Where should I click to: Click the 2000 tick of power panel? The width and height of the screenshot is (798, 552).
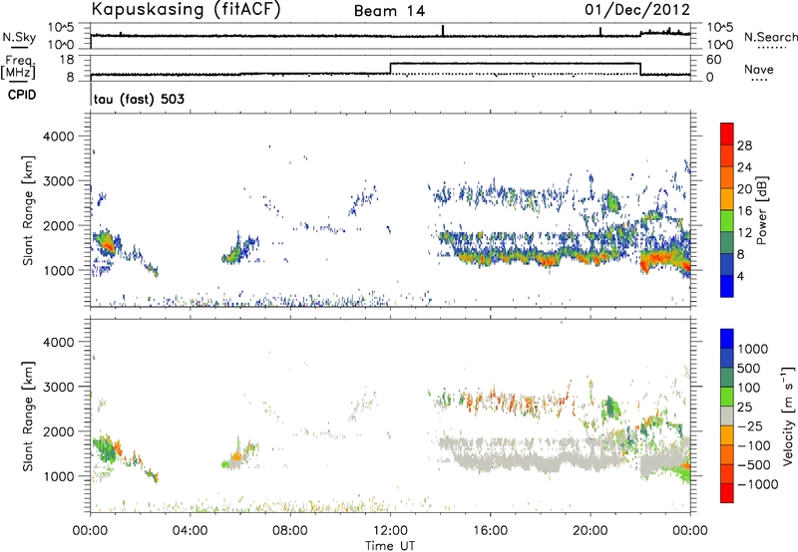click(x=59, y=225)
